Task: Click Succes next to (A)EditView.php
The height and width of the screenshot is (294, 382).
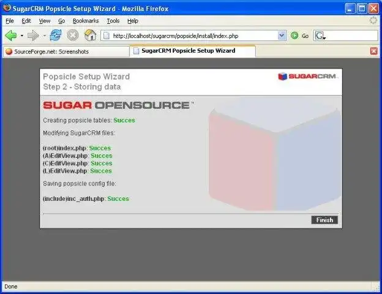Action: [102, 156]
